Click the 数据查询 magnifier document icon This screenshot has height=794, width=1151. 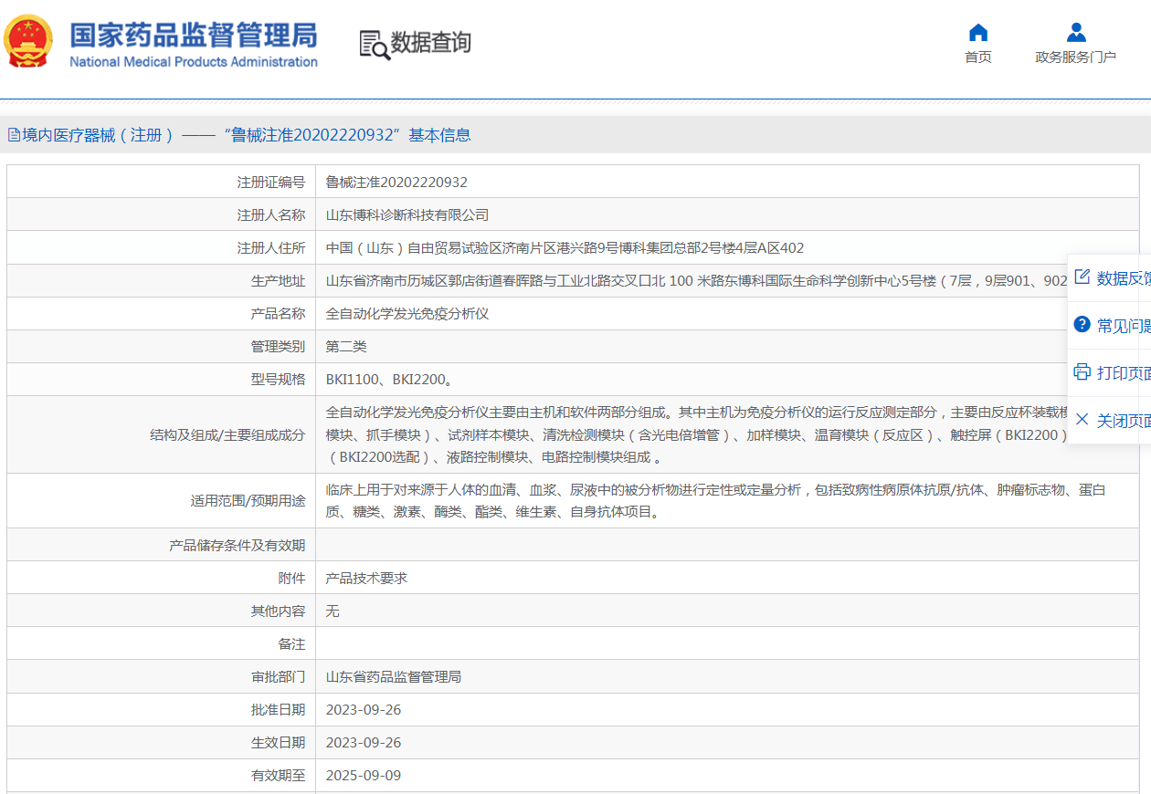coord(374,44)
